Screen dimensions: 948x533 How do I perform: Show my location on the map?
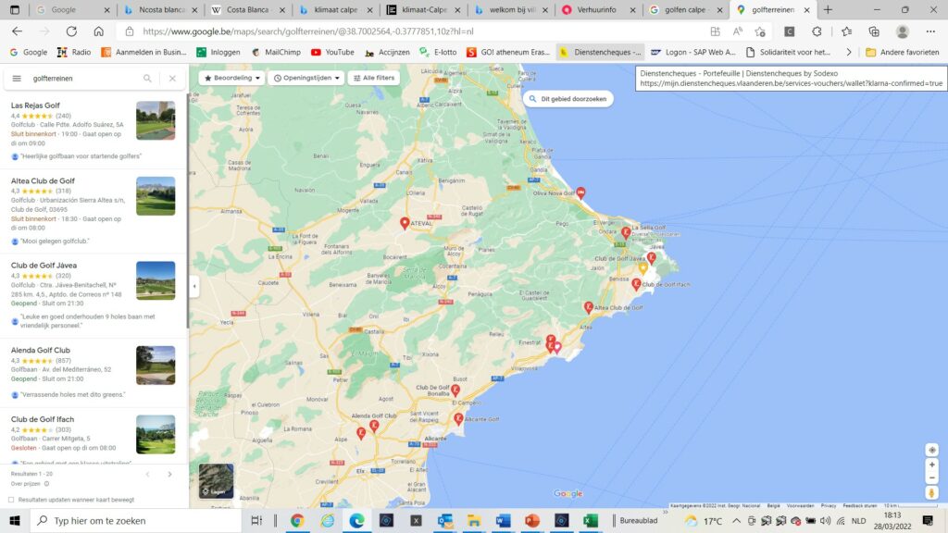(x=932, y=450)
